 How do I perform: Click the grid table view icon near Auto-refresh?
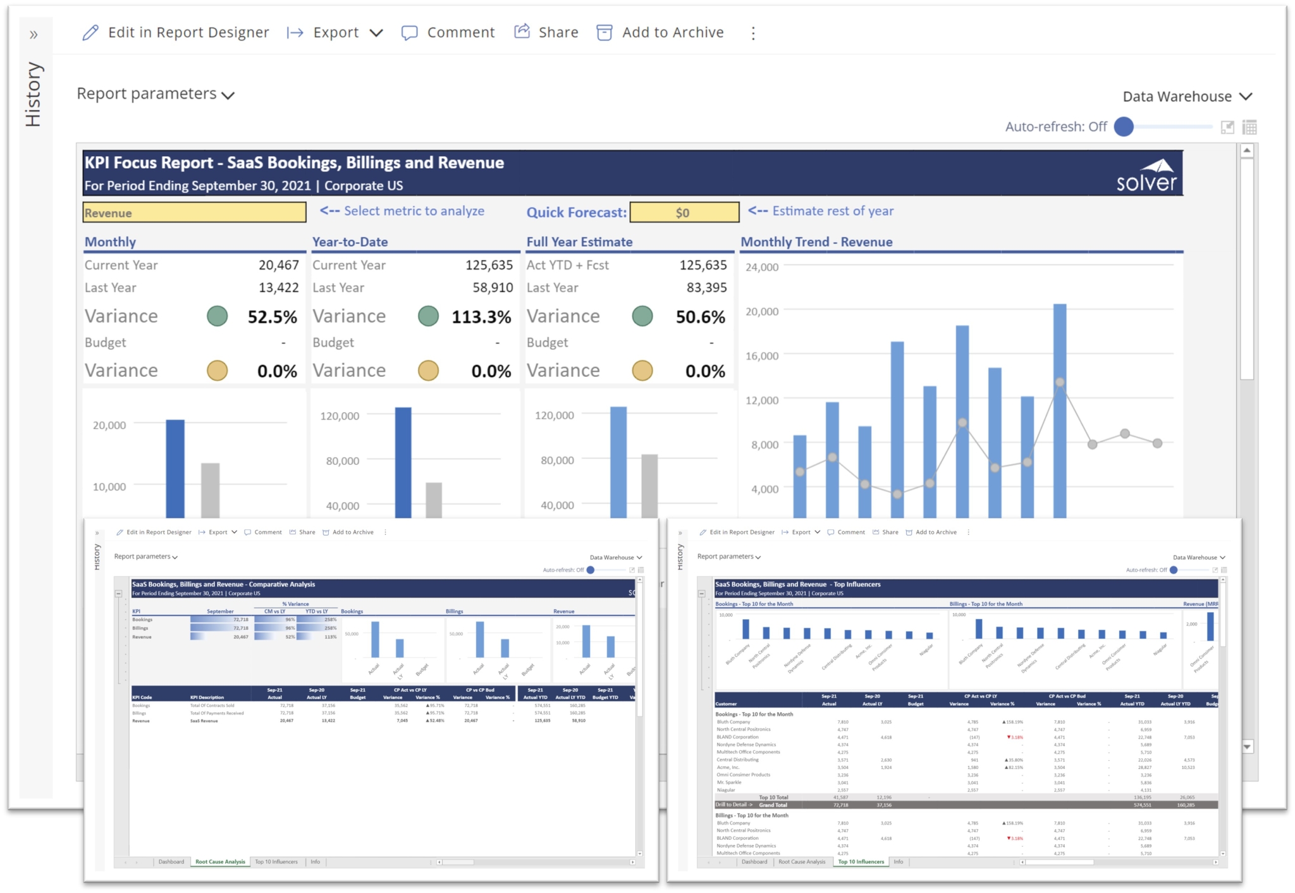(x=1249, y=127)
